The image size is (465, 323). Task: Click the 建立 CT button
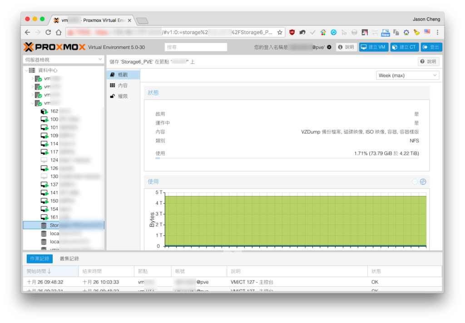pos(405,47)
